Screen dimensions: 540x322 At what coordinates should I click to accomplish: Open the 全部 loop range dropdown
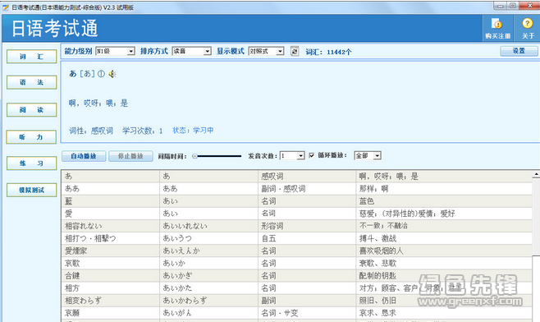368,156
